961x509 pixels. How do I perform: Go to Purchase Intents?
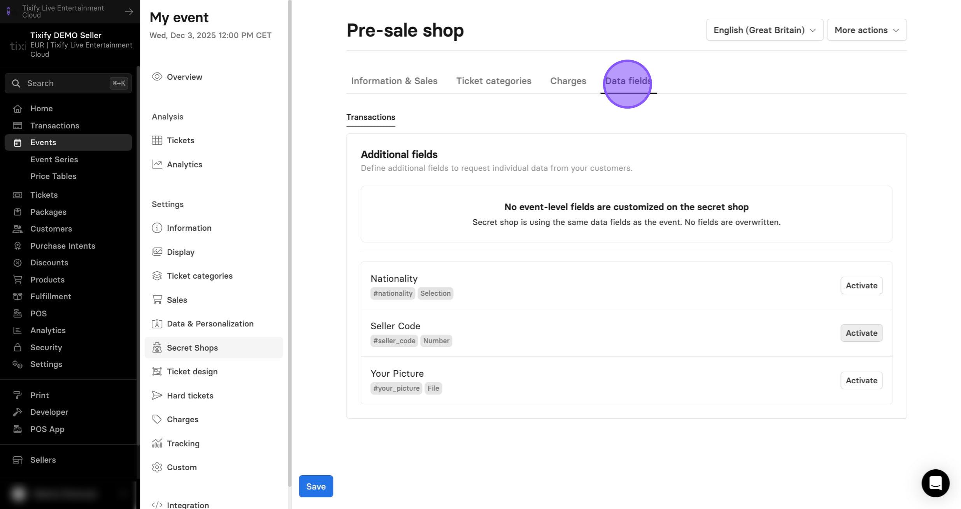click(63, 246)
